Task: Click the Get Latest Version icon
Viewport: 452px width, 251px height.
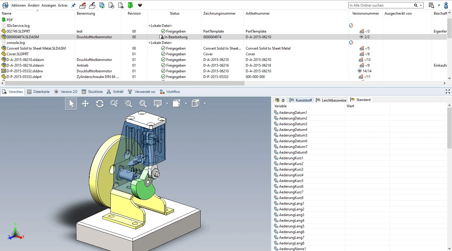Action: click(x=102, y=5)
